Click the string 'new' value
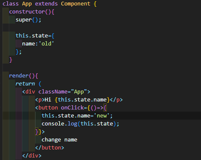This screenshot has height=160, width=201. [102, 116]
